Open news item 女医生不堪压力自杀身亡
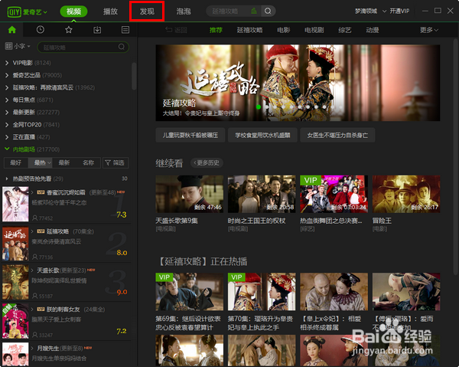The image size is (459, 367). click(x=337, y=135)
